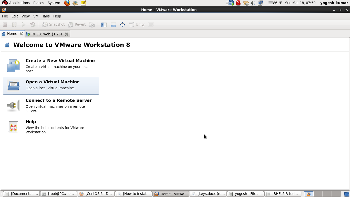The image size is (350, 197).
Task: Click the Unity toolbar button
Action: 137,25
